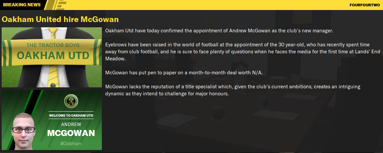This screenshot has width=383, height=153.
Task: Click the large MCGOWAN name on card
Action: coord(71,133)
